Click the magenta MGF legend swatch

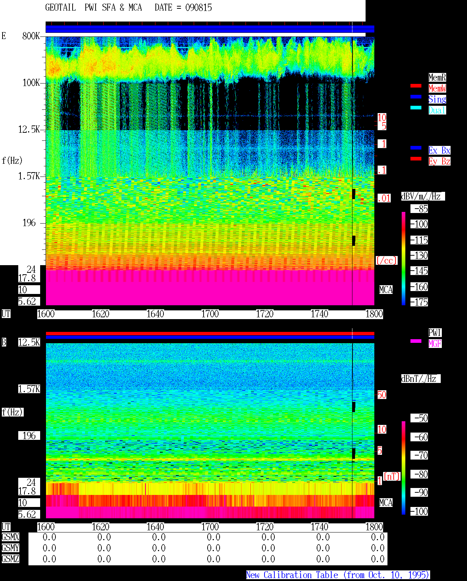point(416,341)
